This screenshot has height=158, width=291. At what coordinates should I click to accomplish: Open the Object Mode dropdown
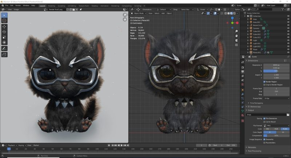[x=139, y=13]
